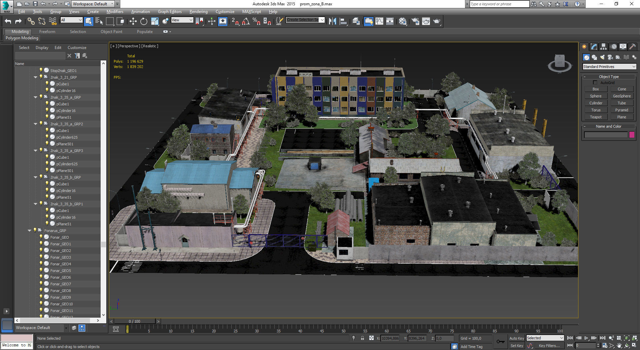Click the Teapot primitive button
Viewport: 640px width, 350px height.
point(596,117)
